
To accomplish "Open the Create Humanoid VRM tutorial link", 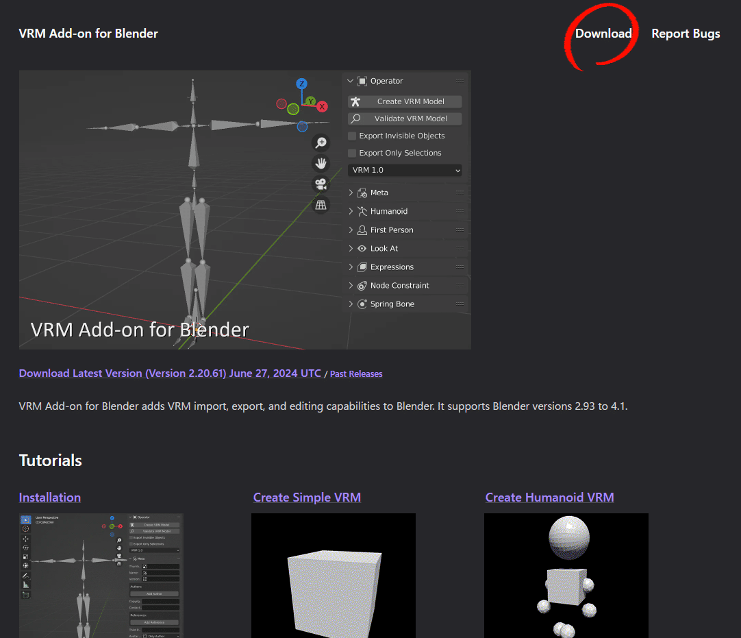I will (x=549, y=497).
